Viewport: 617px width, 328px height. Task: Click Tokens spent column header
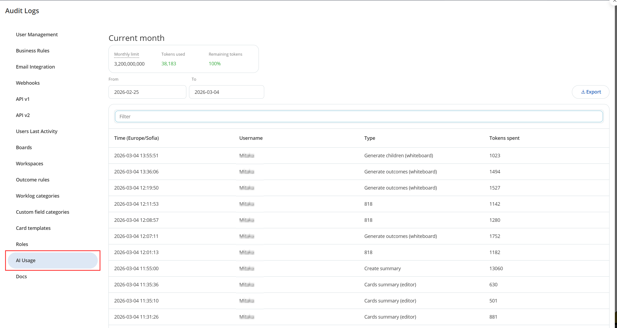point(504,138)
